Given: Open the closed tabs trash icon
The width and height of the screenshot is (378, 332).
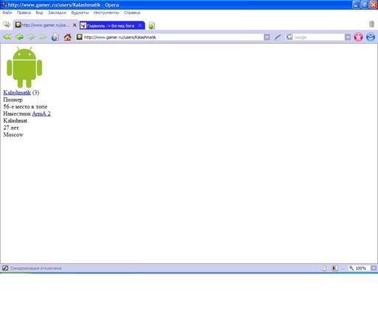Looking at the screenshot, I should tap(371, 24).
